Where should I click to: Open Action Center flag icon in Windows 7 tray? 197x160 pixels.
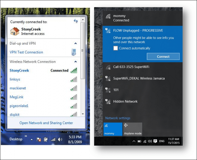[39, 139]
